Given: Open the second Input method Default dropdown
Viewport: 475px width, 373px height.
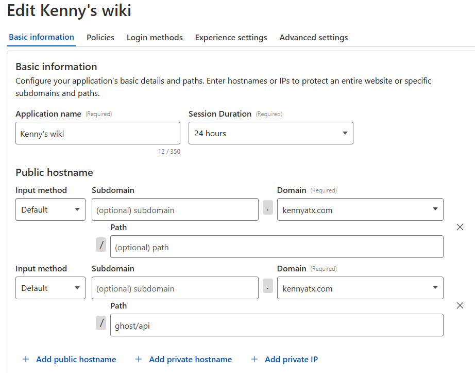Looking at the screenshot, I should (50, 288).
